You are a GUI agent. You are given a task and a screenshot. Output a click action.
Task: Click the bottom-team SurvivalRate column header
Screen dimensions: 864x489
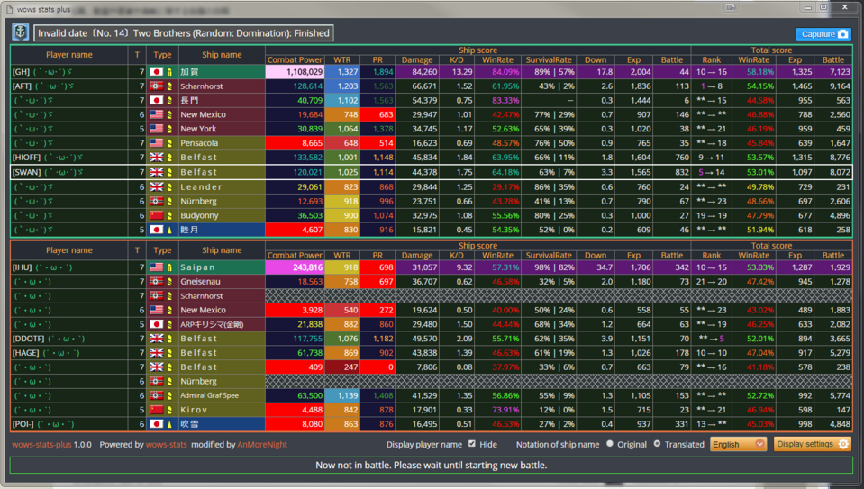click(x=549, y=256)
